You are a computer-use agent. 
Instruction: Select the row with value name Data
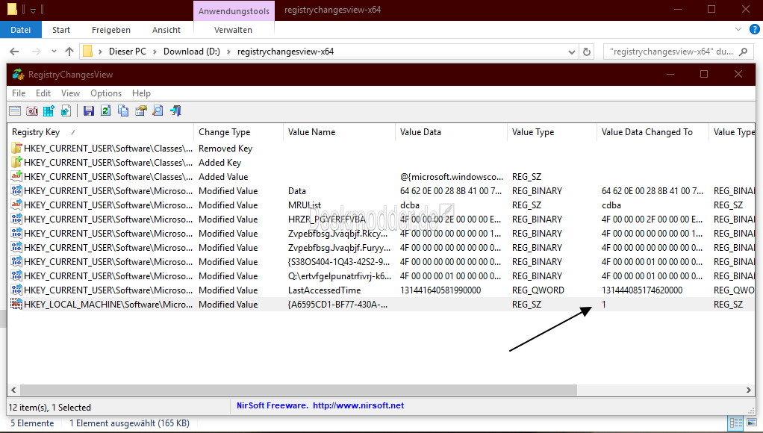(381, 190)
